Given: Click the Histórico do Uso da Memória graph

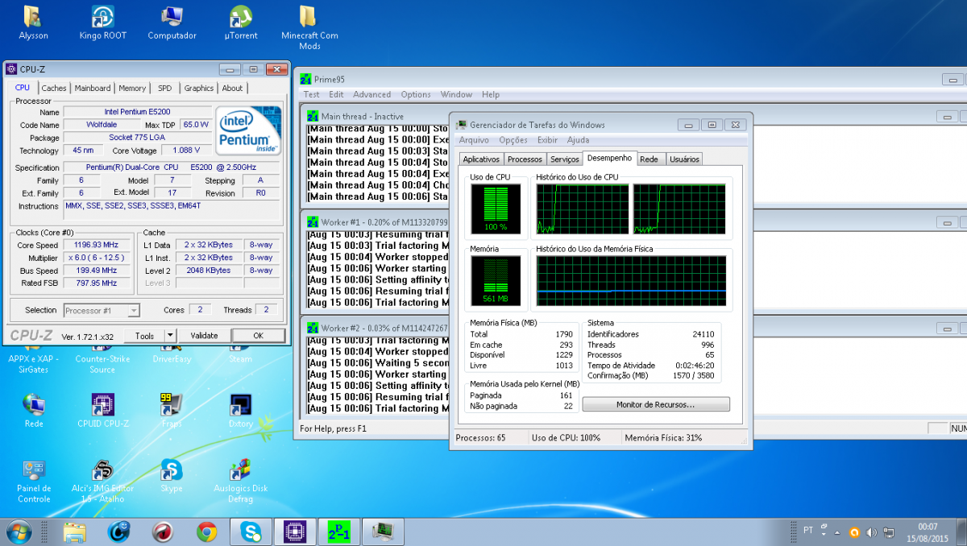Looking at the screenshot, I should click(x=632, y=281).
